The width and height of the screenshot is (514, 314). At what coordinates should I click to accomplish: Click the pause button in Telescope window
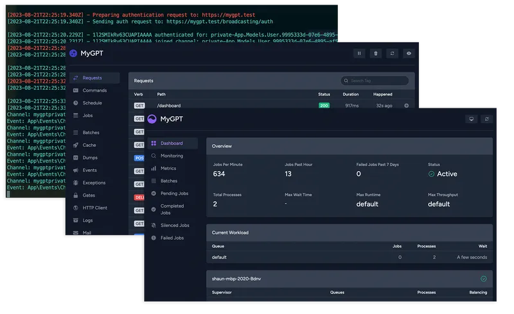tap(359, 53)
